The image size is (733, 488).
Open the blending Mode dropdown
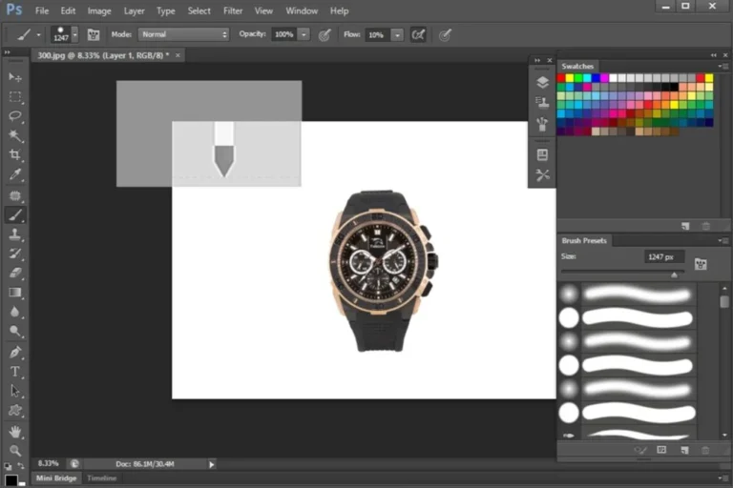coord(183,34)
